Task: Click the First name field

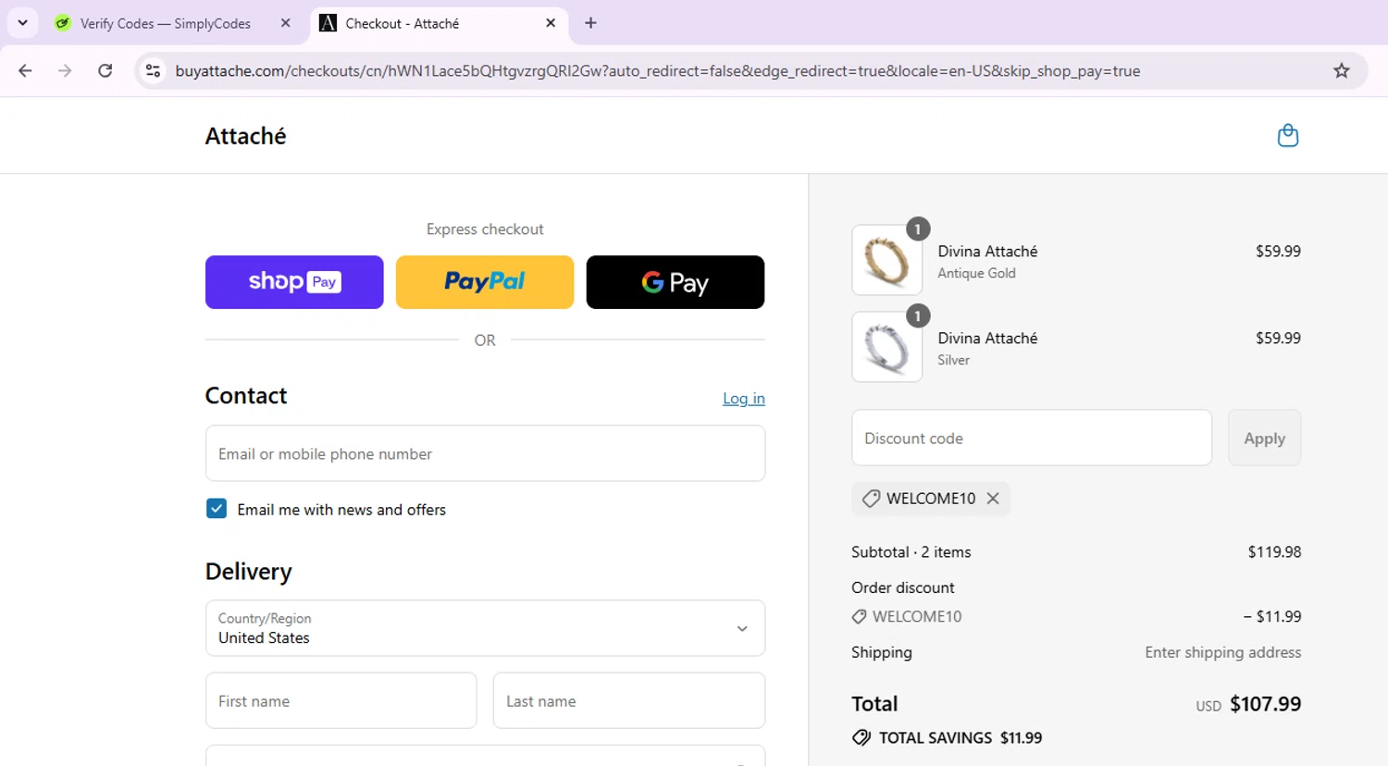Action: point(341,700)
